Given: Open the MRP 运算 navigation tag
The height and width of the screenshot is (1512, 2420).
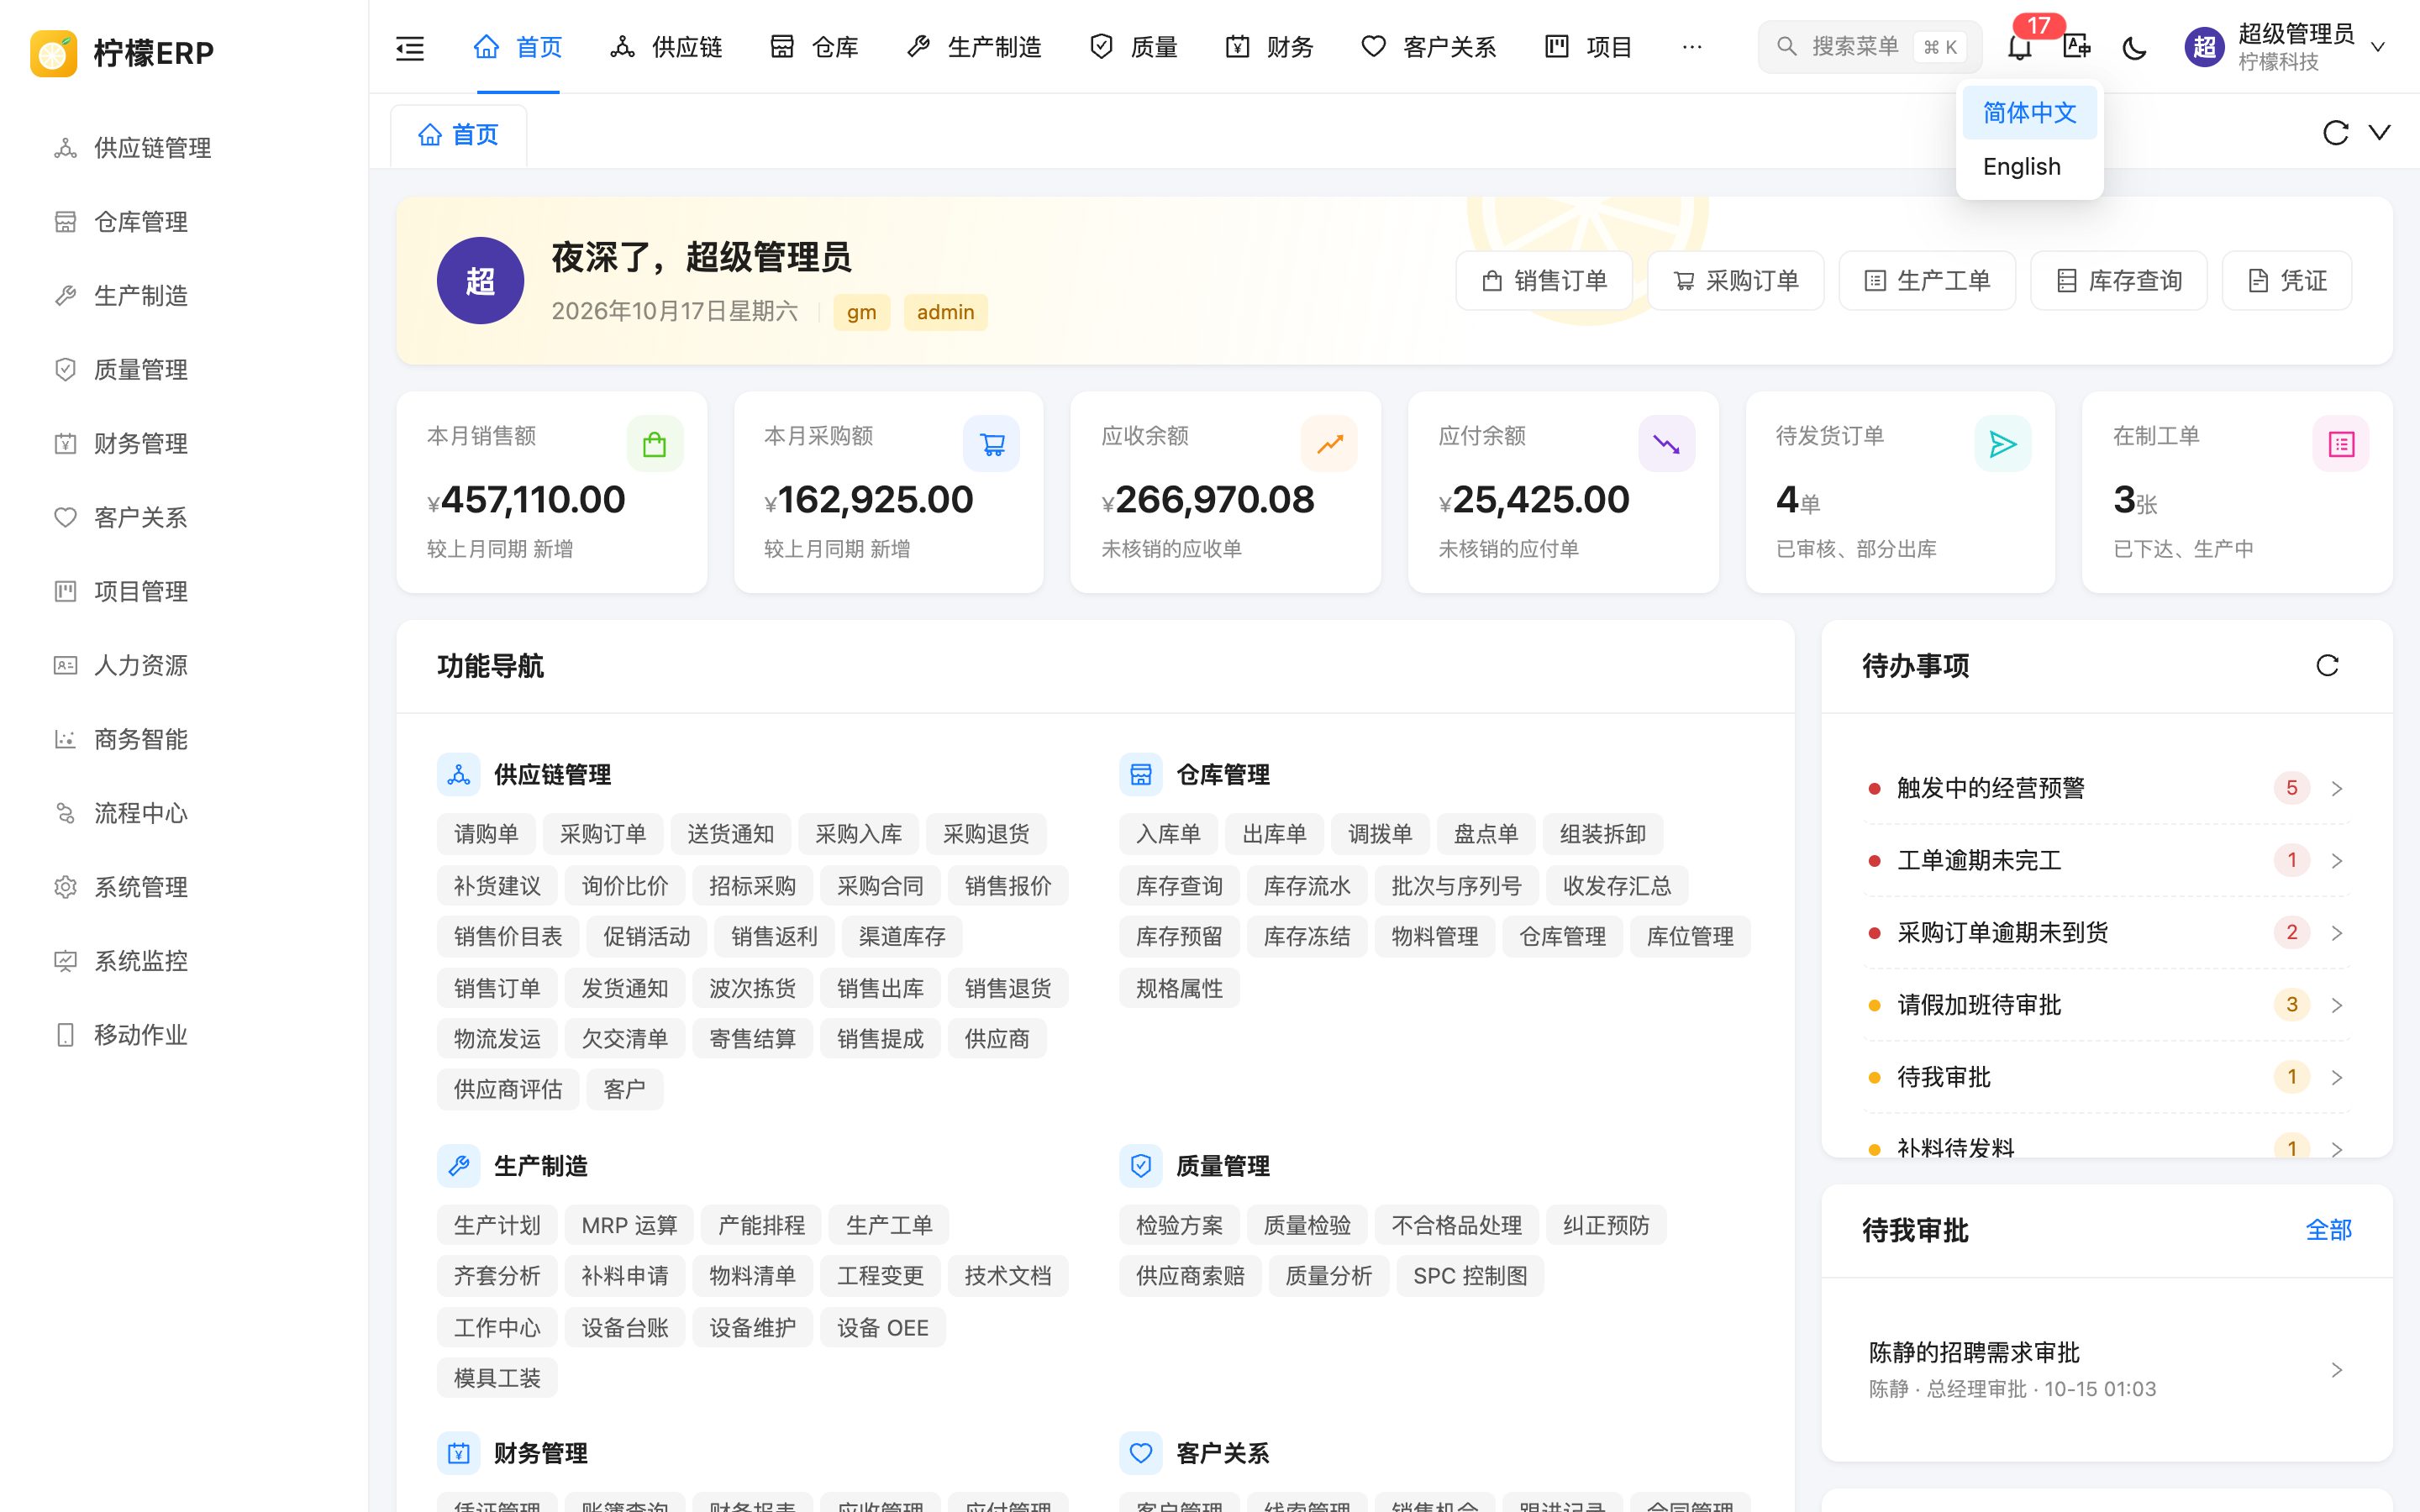Looking at the screenshot, I should tap(629, 1225).
